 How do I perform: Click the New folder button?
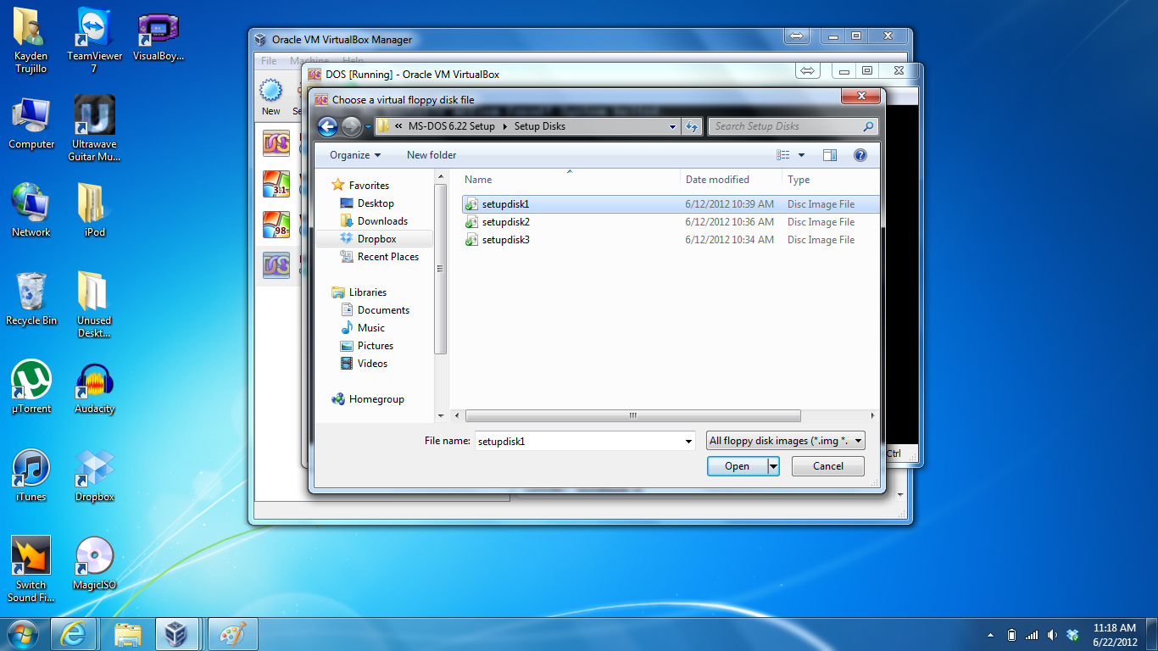coord(431,155)
